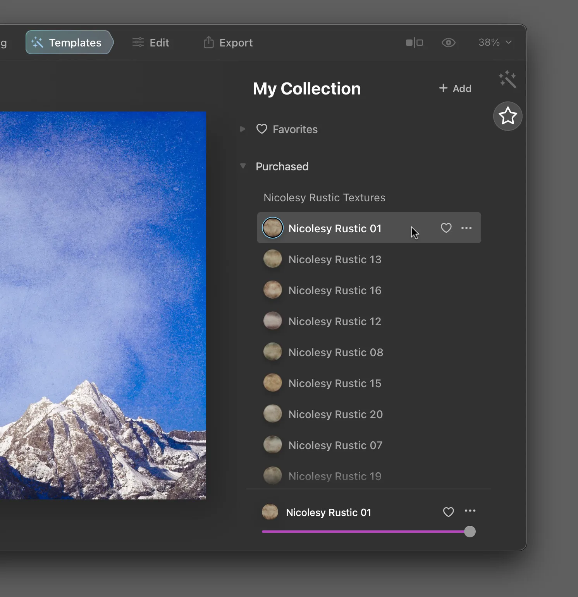Toggle the eye preview icon
Screen dimensions: 578x597
tap(448, 43)
